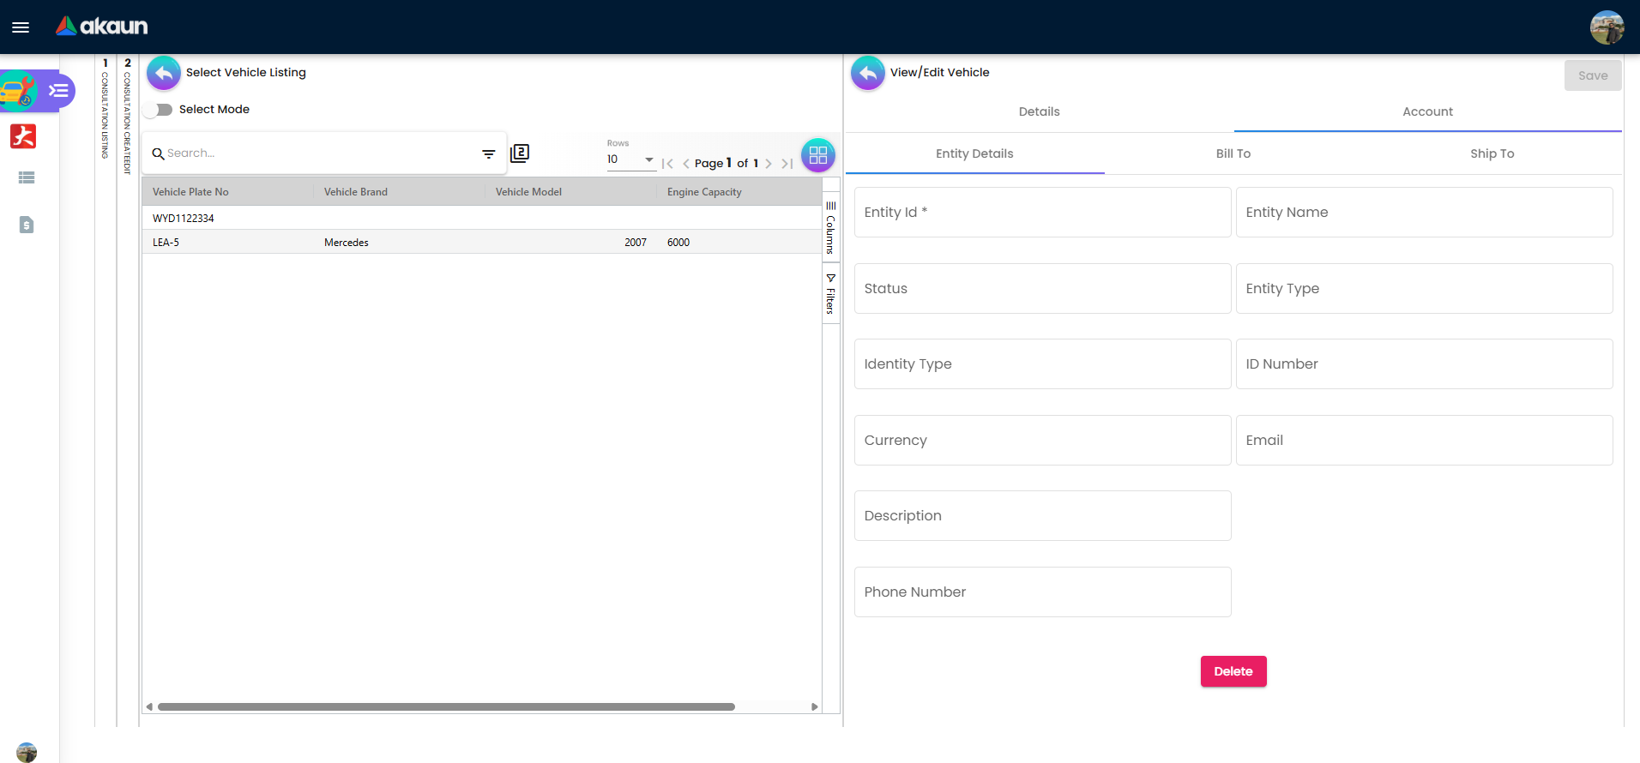The image size is (1640, 763).
Task: Open the invoice document sidebar icon
Action: coord(27,225)
